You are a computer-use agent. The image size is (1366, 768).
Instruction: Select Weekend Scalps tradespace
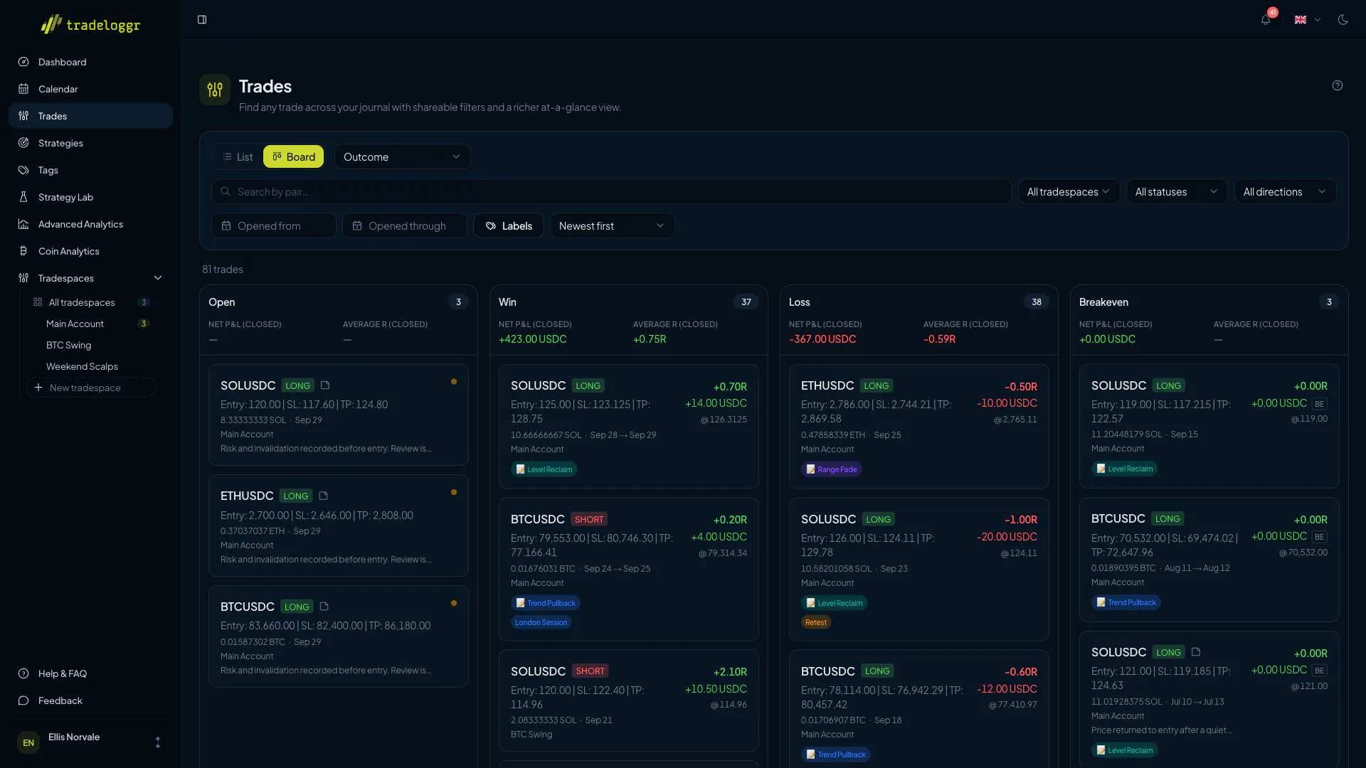(91, 366)
